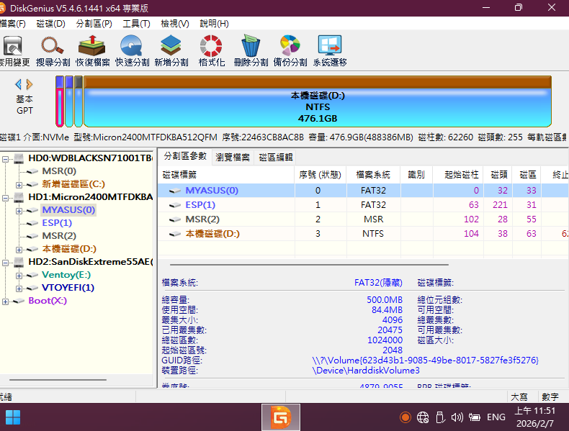
Task: Expand the VTOYEFI(1) tree node
Action: [19, 289]
